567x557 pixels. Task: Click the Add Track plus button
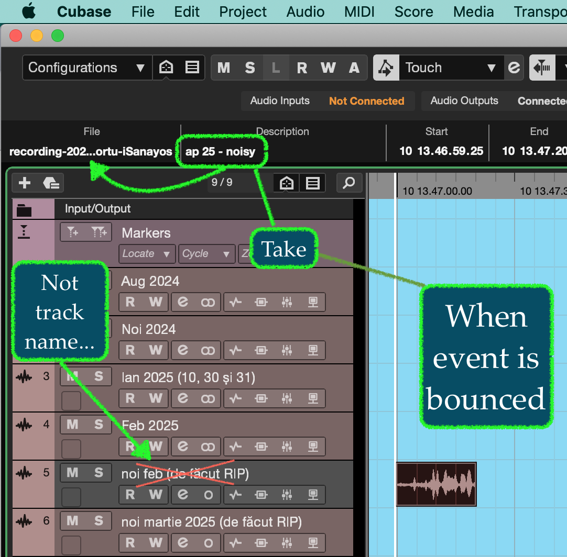point(25,183)
